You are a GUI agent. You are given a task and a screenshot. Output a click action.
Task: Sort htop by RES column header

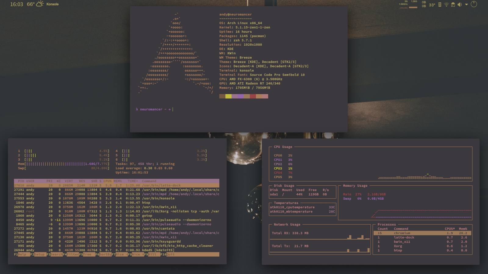[82, 181]
